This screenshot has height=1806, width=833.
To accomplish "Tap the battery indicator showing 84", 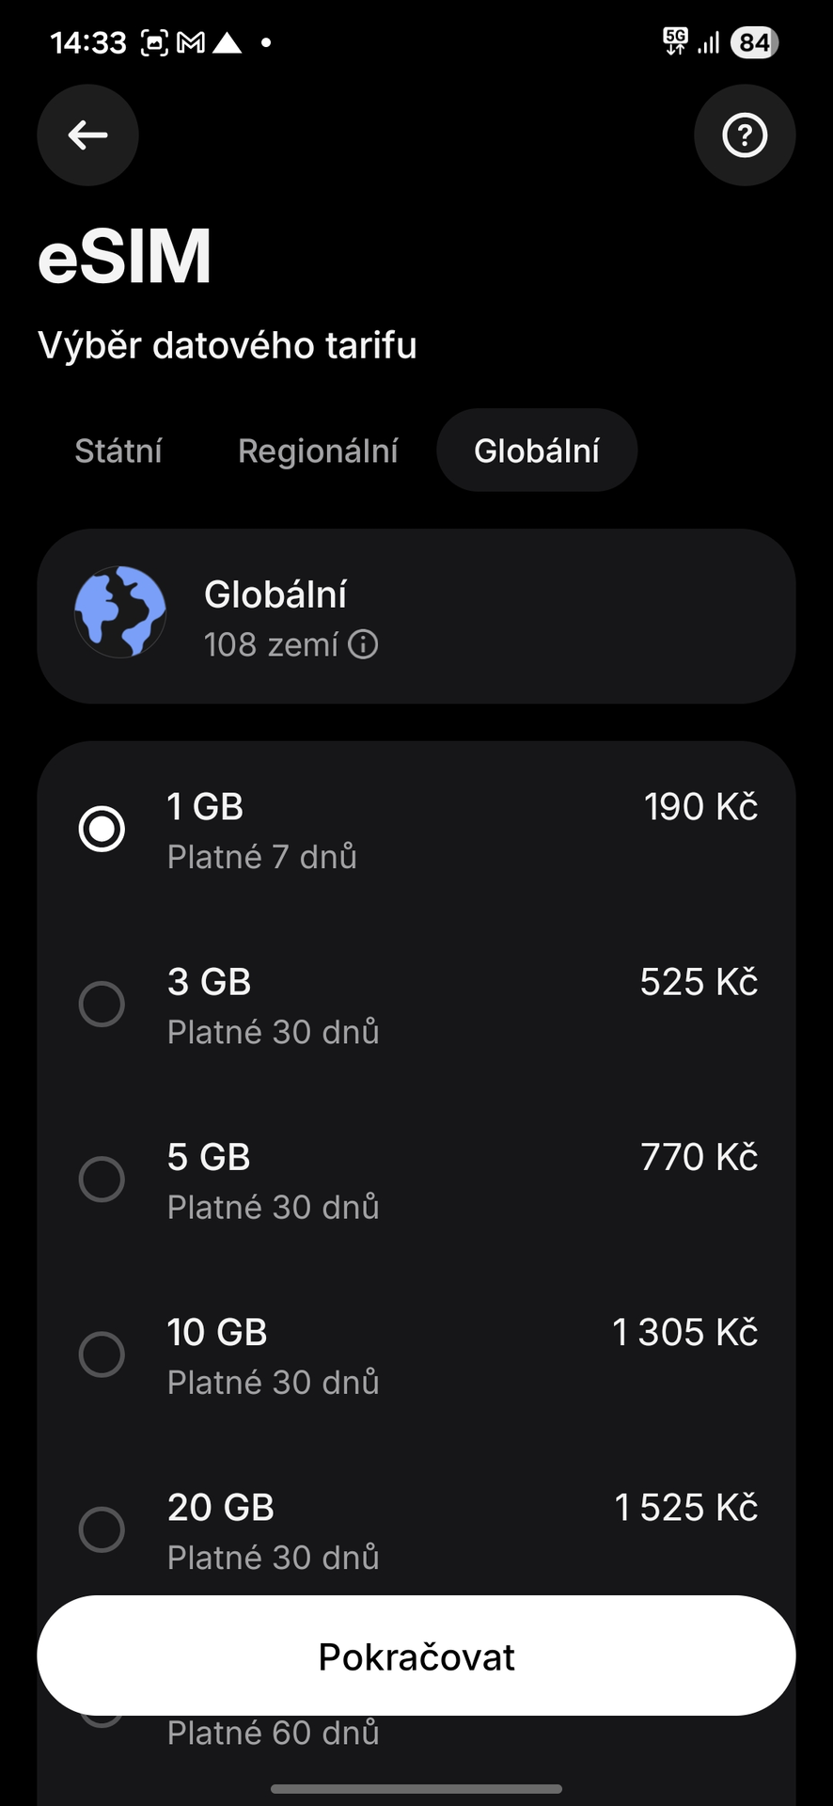I will click(x=754, y=42).
